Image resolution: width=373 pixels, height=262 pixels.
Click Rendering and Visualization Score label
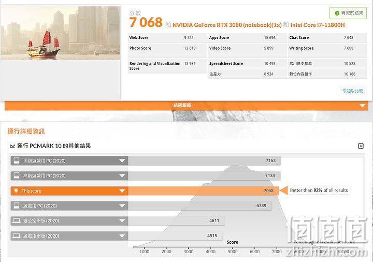coord(155,66)
